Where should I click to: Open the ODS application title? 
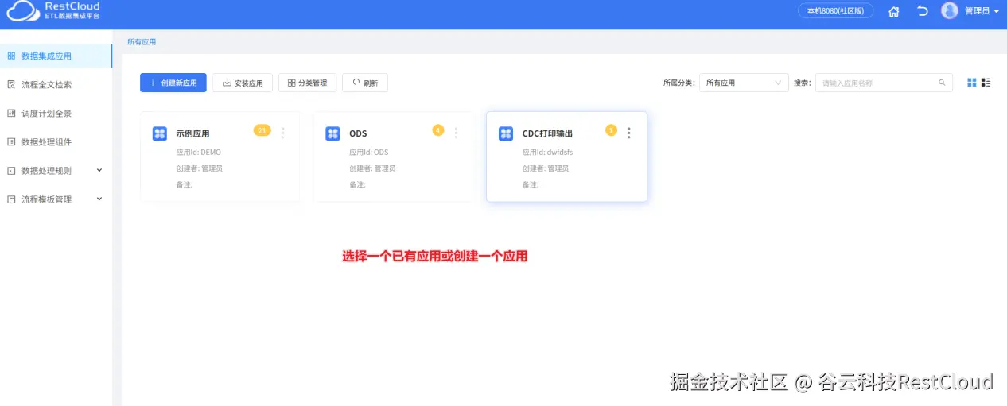[x=358, y=133]
